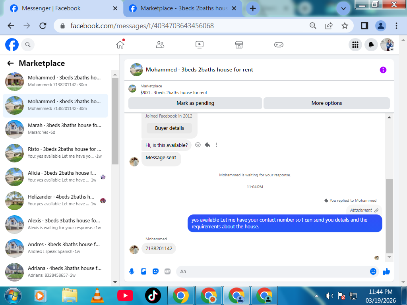
Task: Open Risto 3beds 2baths conversation
Action: [x=56, y=153]
